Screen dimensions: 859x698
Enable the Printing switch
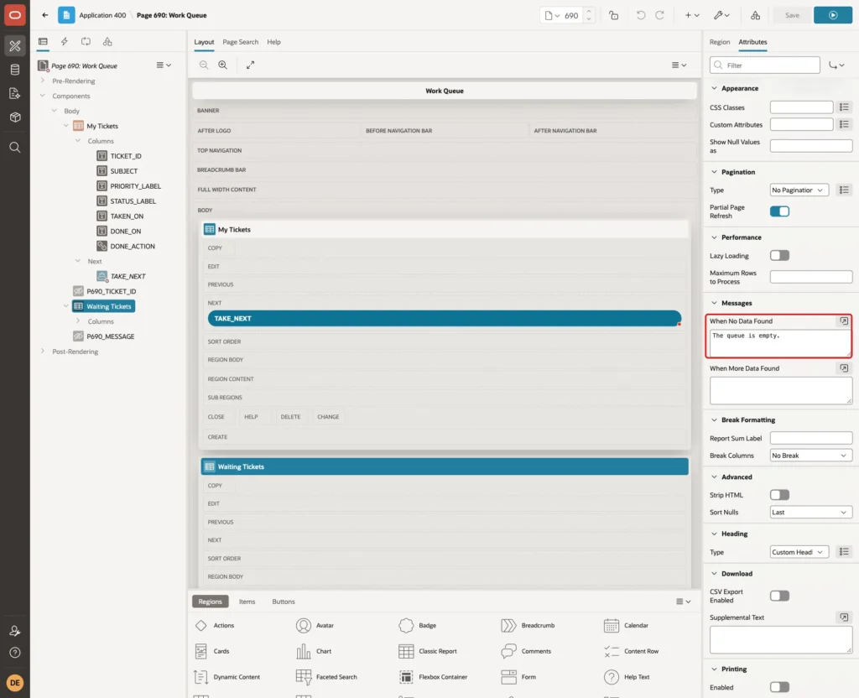(x=779, y=687)
